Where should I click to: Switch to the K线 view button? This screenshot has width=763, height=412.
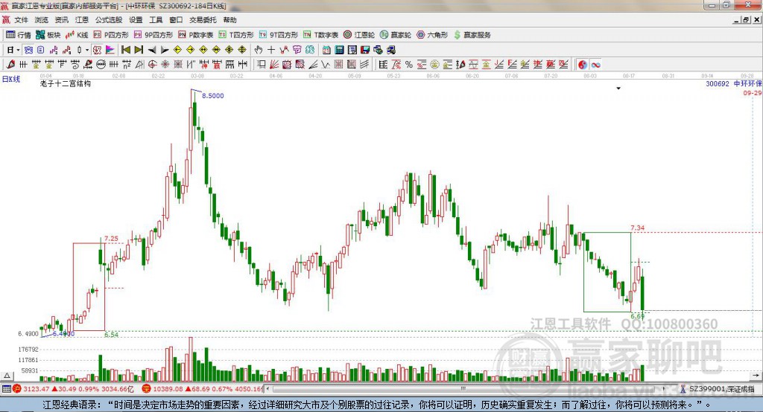coord(77,35)
